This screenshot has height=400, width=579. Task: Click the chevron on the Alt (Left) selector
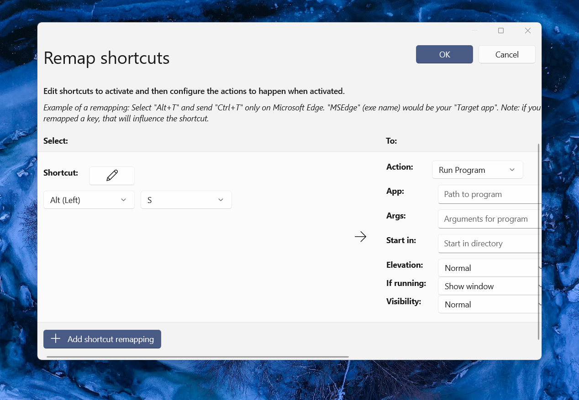pyautogui.click(x=123, y=199)
